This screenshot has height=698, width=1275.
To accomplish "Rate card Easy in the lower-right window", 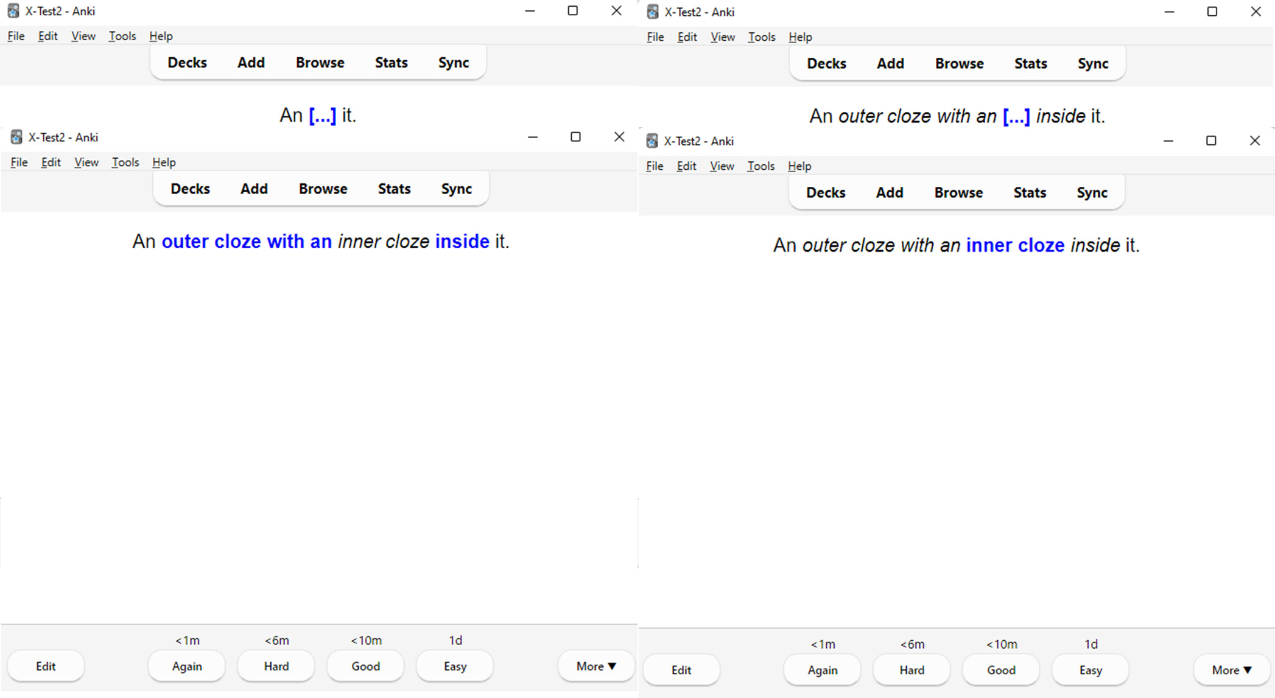I will coord(1090,670).
